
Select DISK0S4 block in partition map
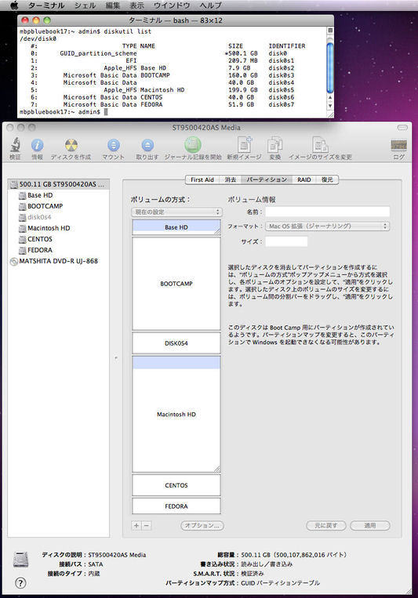[176, 343]
